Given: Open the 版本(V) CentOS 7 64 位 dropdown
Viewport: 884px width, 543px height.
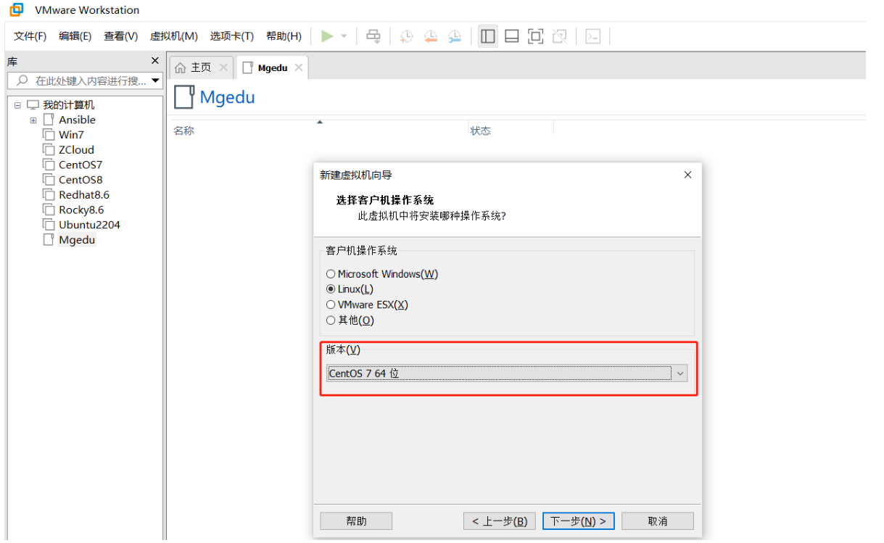Looking at the screenshot, I should tap(506, 373).
